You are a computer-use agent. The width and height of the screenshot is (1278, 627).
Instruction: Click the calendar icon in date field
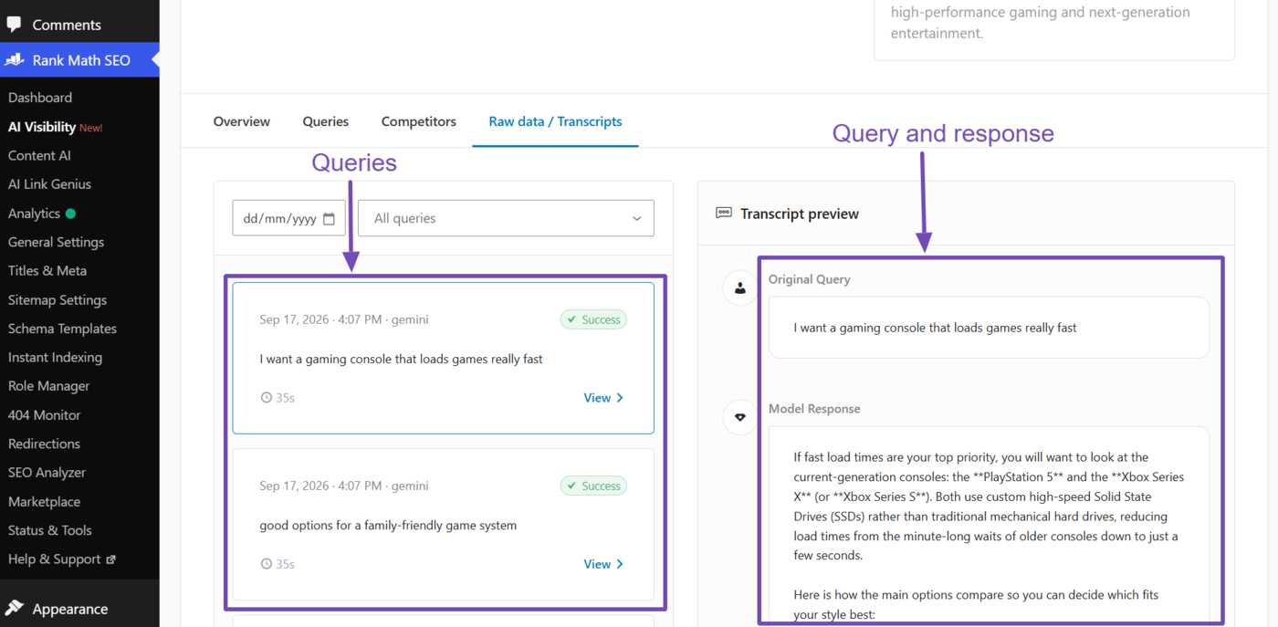point(330,218)
